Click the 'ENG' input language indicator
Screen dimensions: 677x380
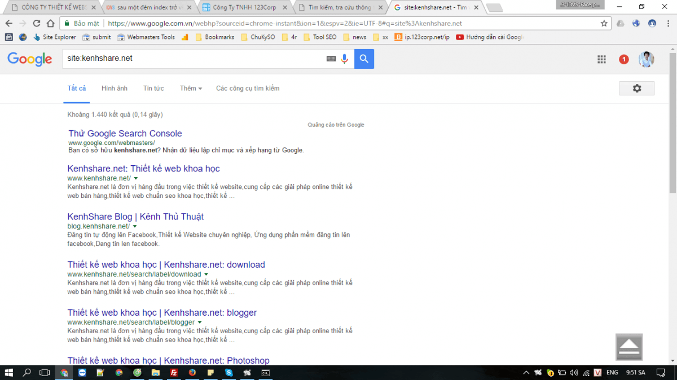tap(612, 373)
